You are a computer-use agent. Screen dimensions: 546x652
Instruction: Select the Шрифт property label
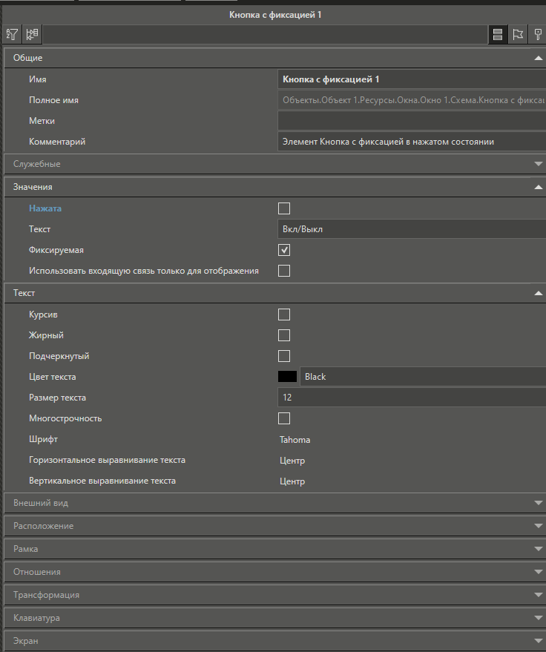[43, 439]
